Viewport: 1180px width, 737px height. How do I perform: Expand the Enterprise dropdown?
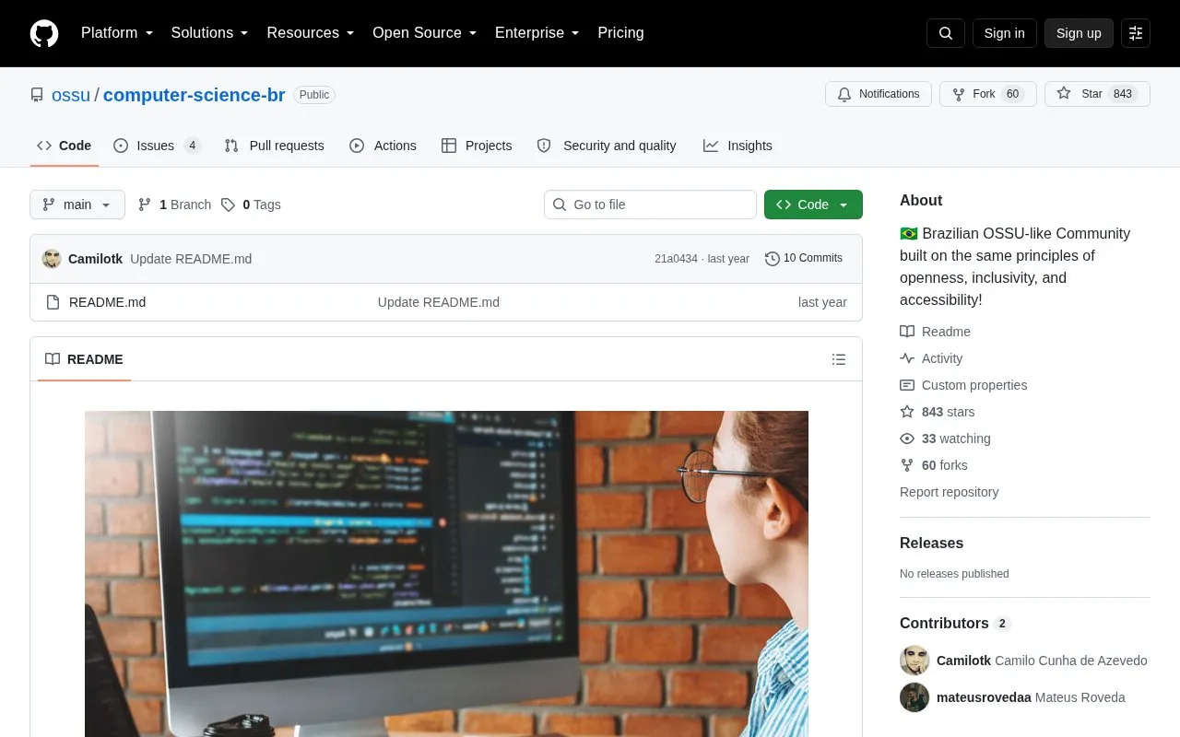pos(537,33)
